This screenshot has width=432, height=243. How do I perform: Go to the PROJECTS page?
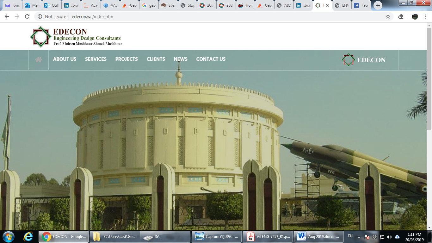tap(127, 59)
